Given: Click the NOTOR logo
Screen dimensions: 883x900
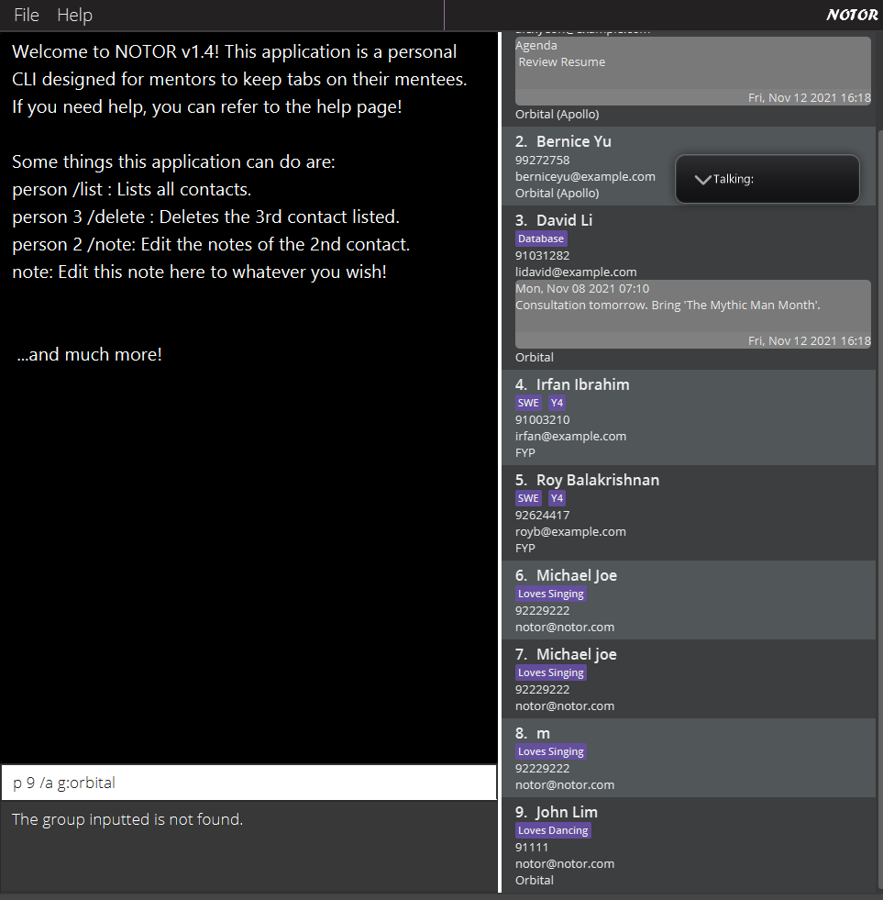Looking at the screenshot, I should point(852,15).
